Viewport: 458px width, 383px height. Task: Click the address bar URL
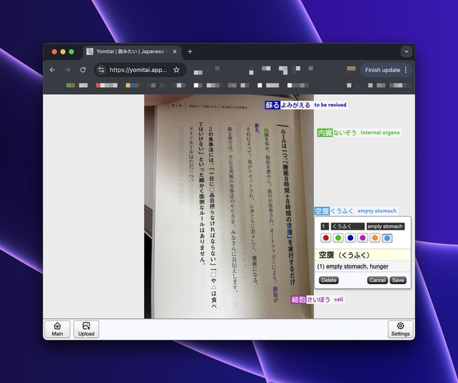click(138, 70)
